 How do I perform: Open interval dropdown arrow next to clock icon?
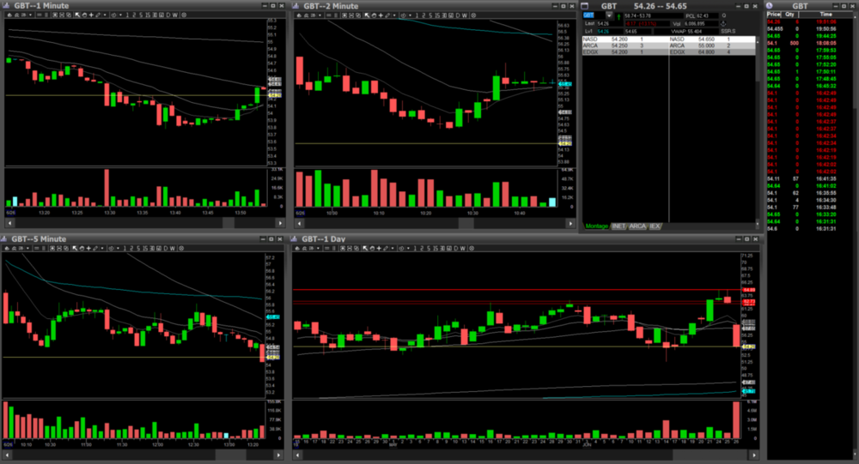(121, 15)
